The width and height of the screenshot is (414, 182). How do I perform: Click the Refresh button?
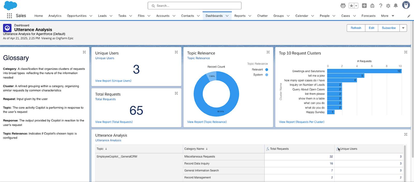(x=356, y=28)
